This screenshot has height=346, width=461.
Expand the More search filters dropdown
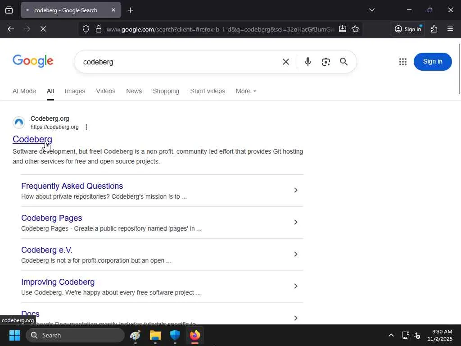[246, 91]
